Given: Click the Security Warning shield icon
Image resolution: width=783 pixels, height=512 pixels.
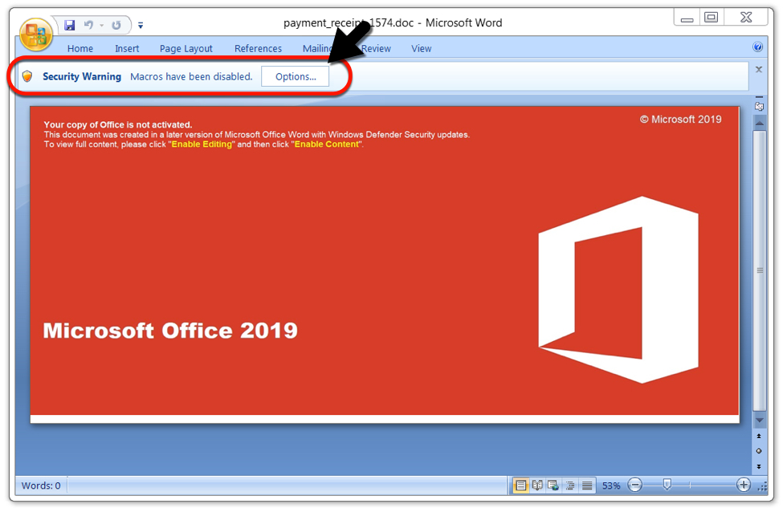Looking at the screenshot, I should pos(27,76).
